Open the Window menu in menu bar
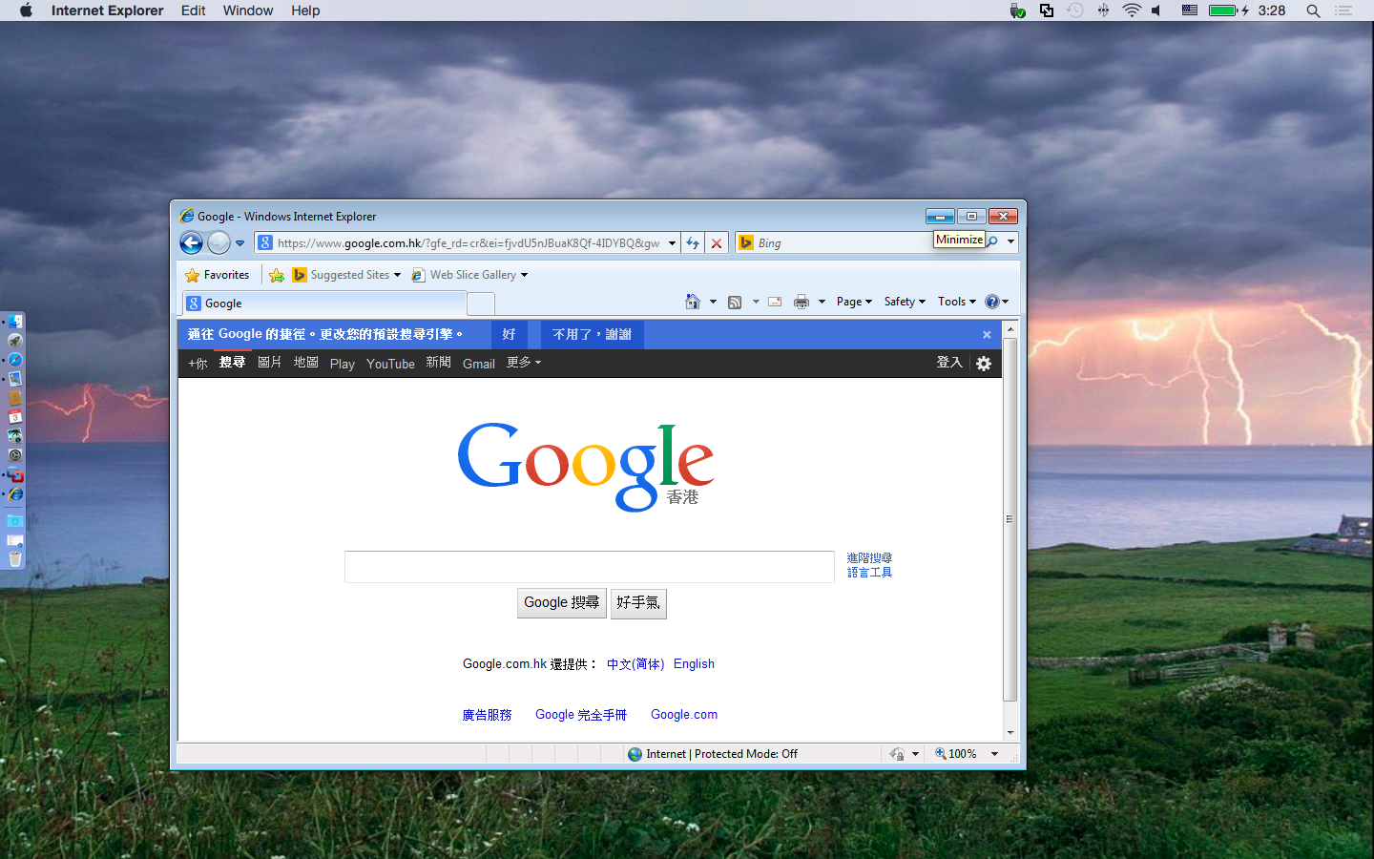The height and width of the screenshot is (859, 1374). 248,10
